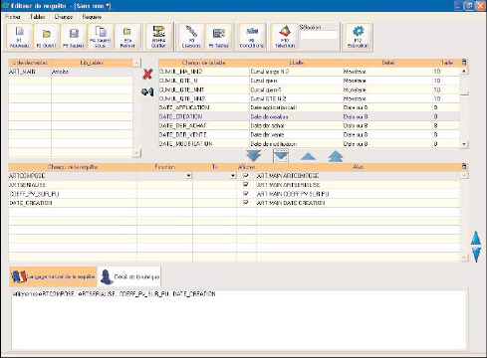This screenshot has height=358, width=487.
Task: Open the Tables menu
Action: (38, 17)
